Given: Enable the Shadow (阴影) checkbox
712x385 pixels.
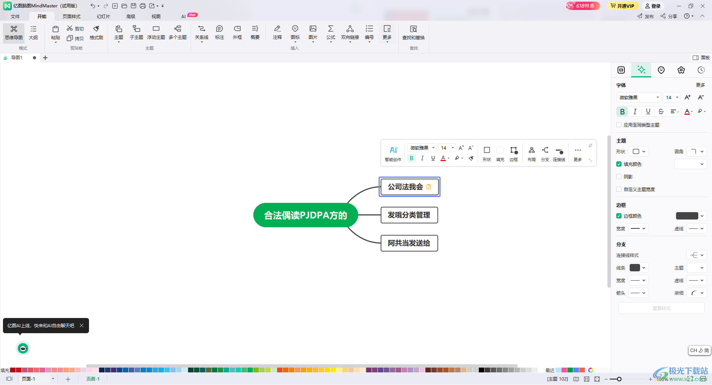Looking at the screenshot, I should 619,177.
